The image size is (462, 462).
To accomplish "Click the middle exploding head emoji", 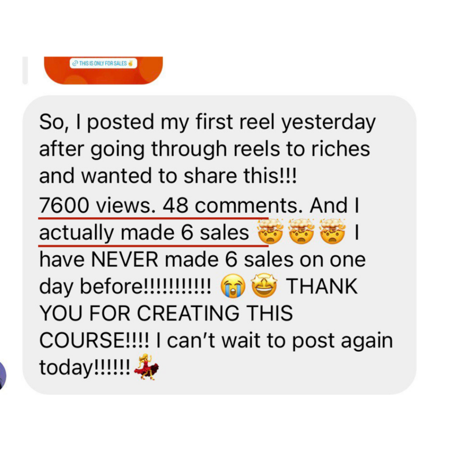I will 301,232.
